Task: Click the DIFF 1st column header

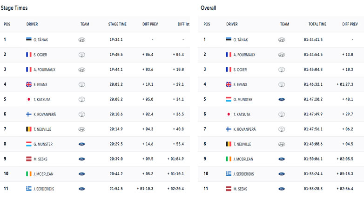Action: point(181,24)
